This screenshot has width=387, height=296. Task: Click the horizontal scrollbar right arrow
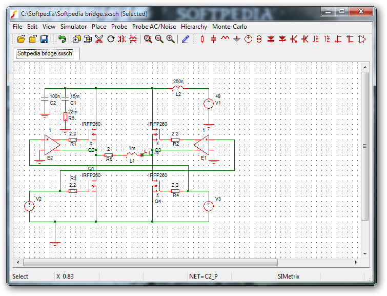(356, 262)
